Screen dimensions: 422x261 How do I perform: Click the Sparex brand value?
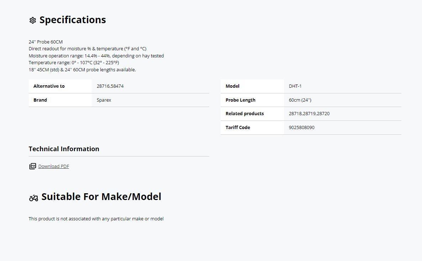pos(104,100)
